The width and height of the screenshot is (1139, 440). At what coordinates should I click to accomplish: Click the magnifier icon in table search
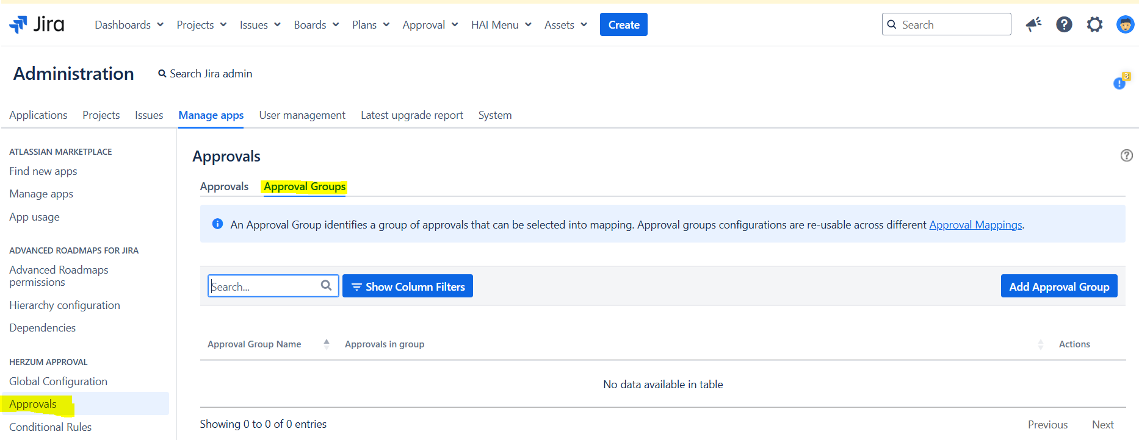point(326,285)
